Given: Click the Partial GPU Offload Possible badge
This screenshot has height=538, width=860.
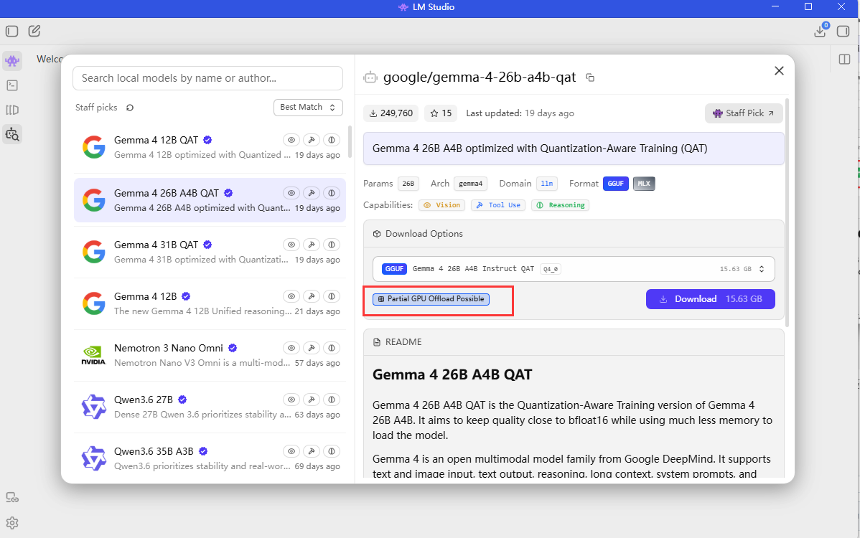Looking at the screenshot, I should tap(431, 299).
